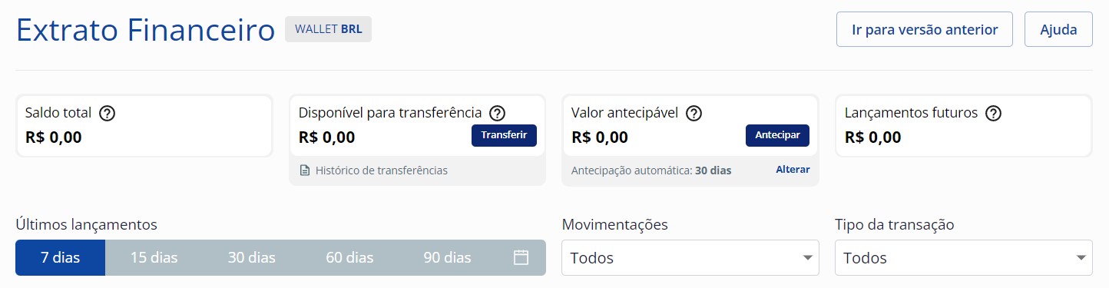The image size is (1109, 288).
Task: Click Alterar for automatic anticipation
Action: click(793, 170)
